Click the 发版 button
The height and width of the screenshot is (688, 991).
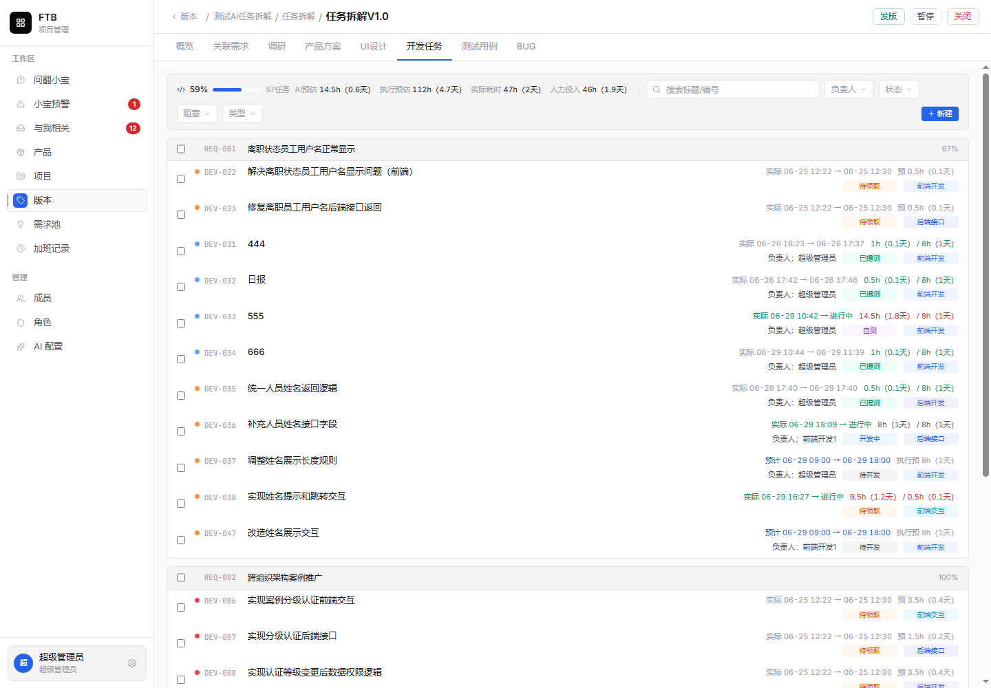(888, 17)
